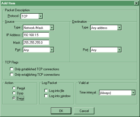
Task: Close the Add Item dialog
Action: pyautogui.click(x=136, y=3)
